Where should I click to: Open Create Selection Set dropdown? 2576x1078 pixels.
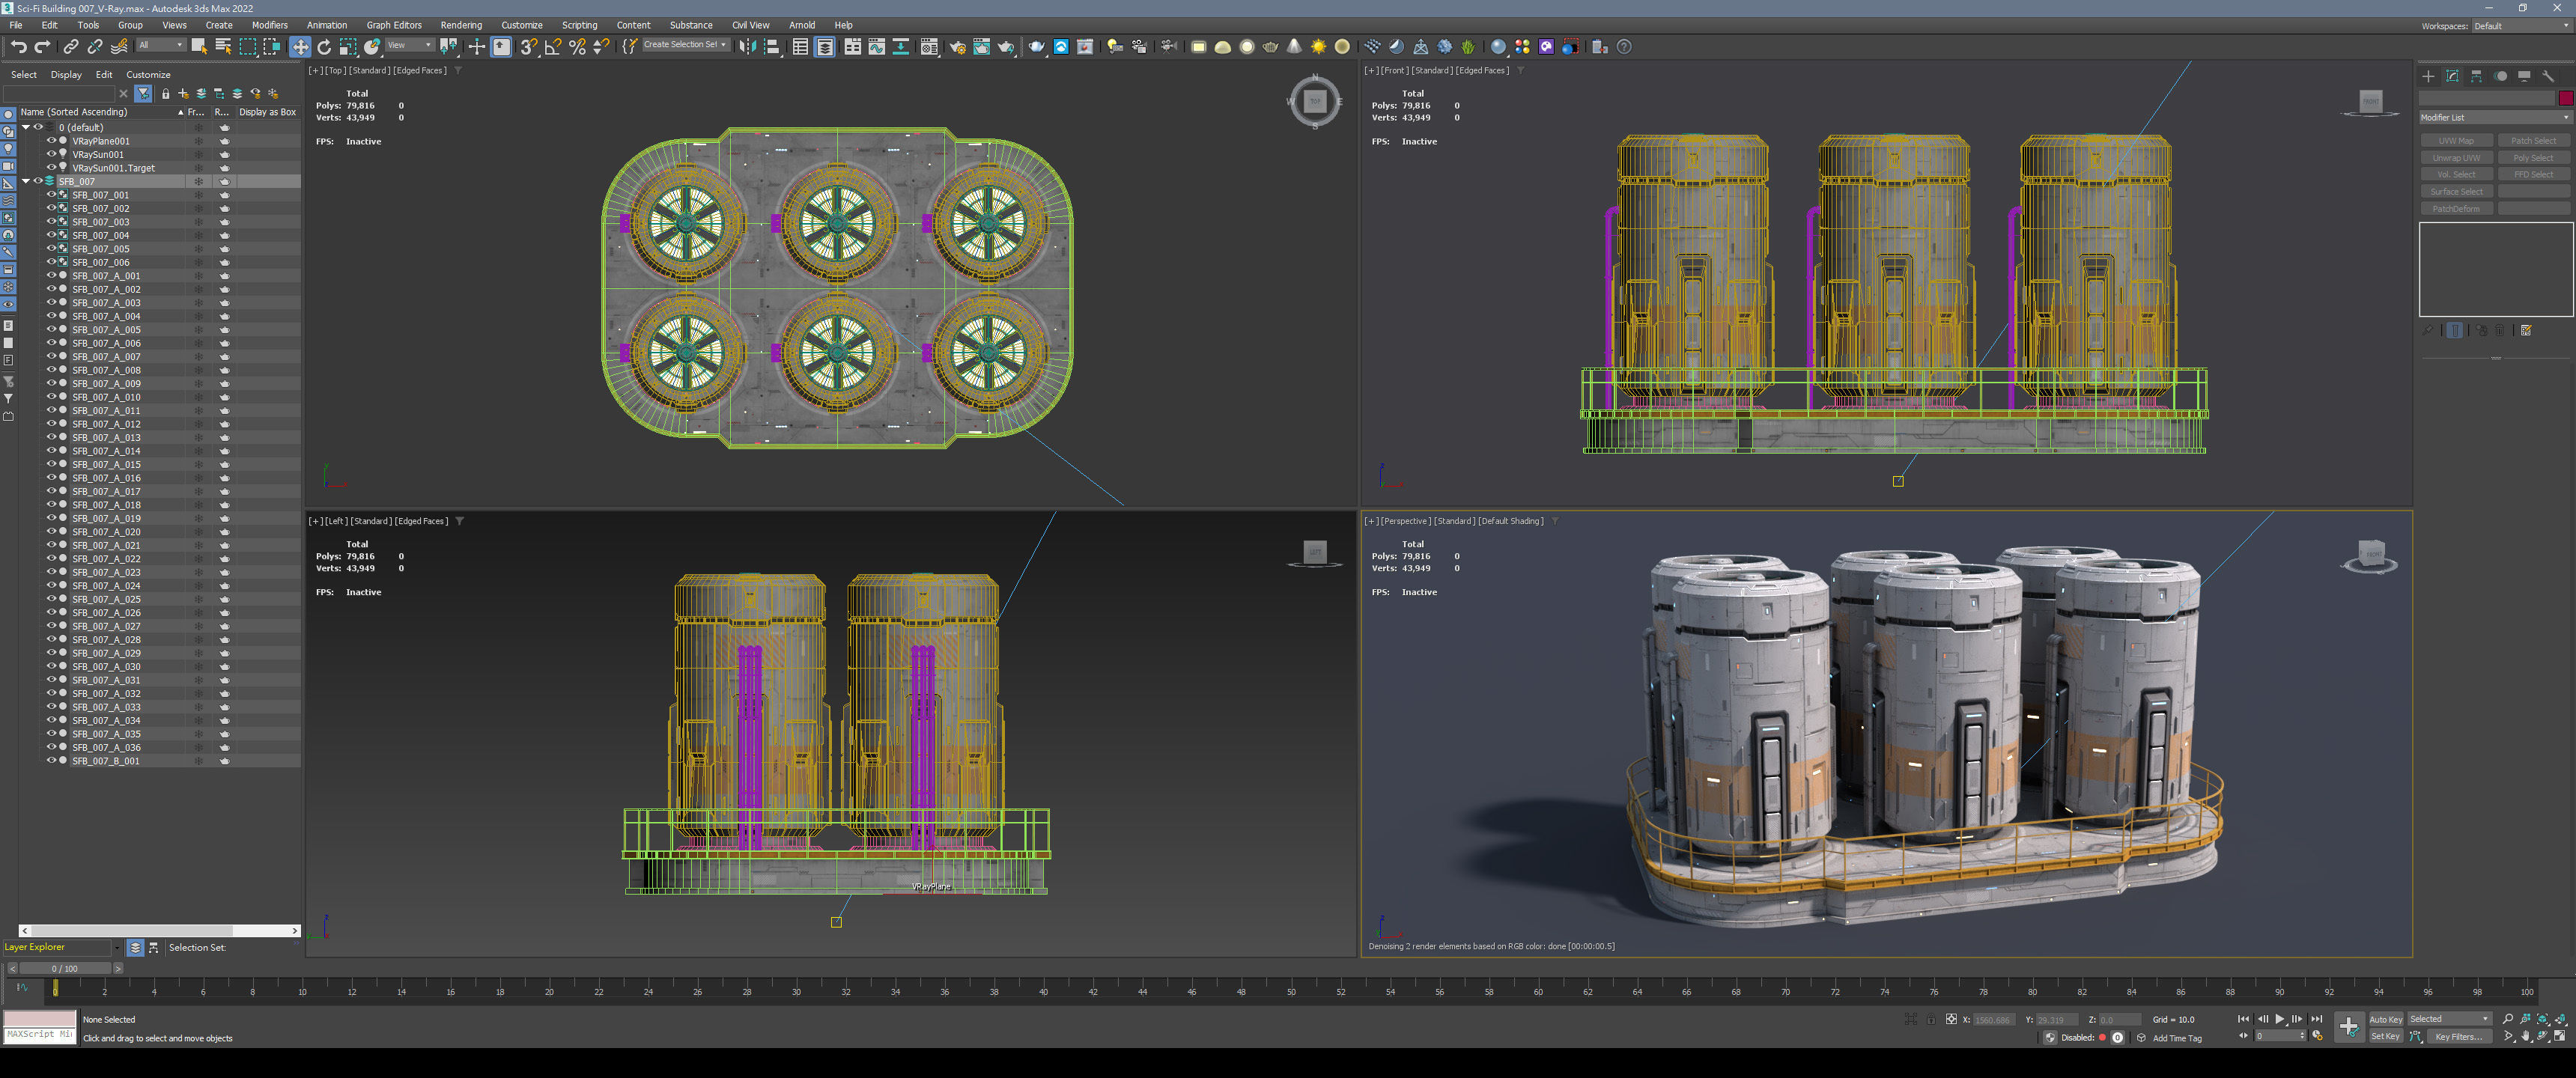685,45
